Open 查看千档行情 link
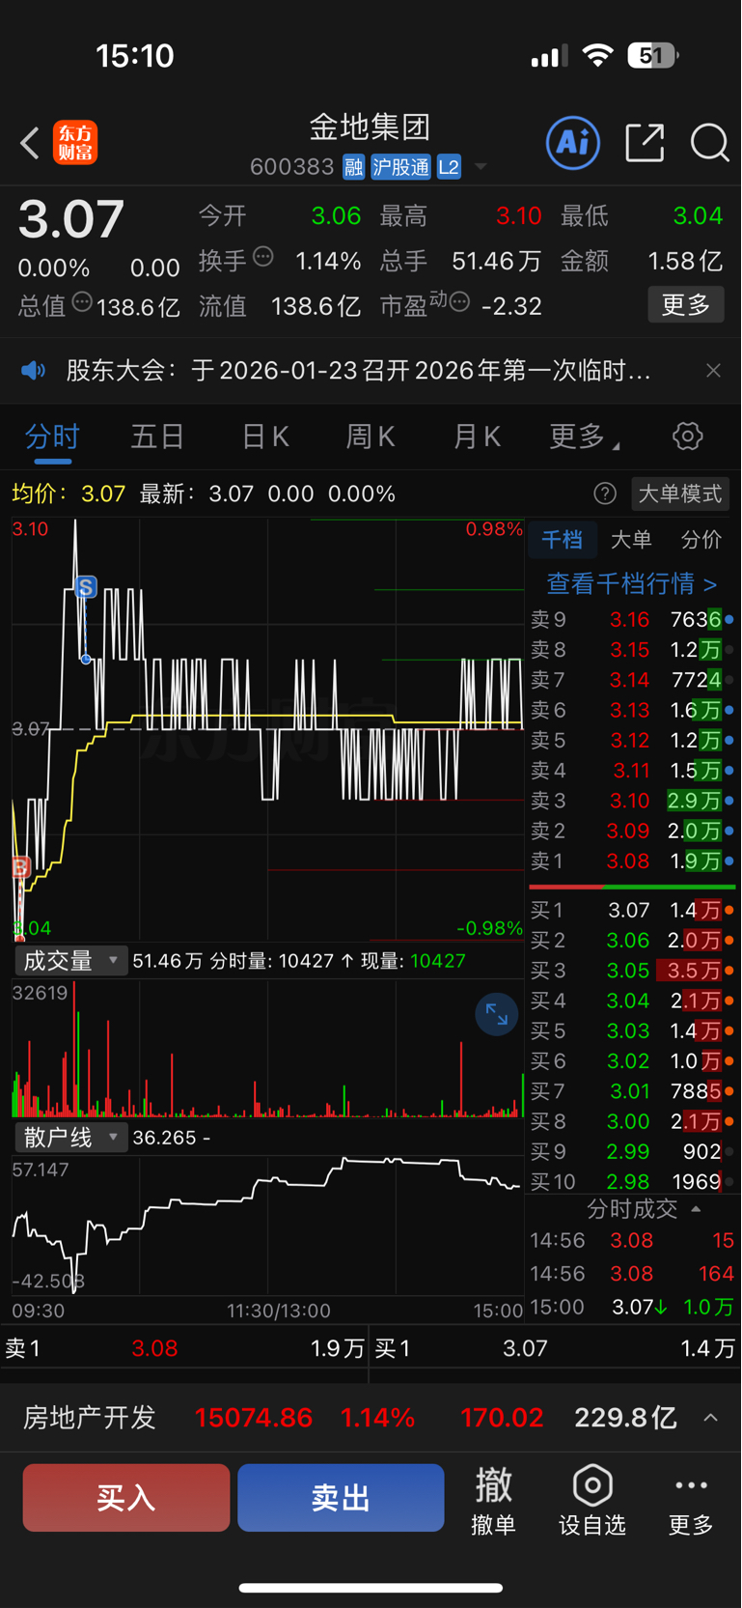Screen dimensions: 742x1608 (632, 583)
